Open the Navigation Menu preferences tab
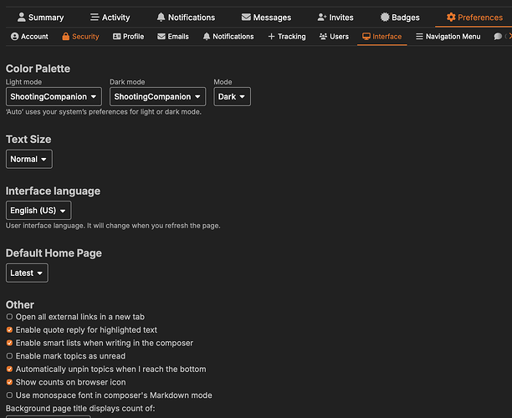512x418 pixels. (448, 37)
